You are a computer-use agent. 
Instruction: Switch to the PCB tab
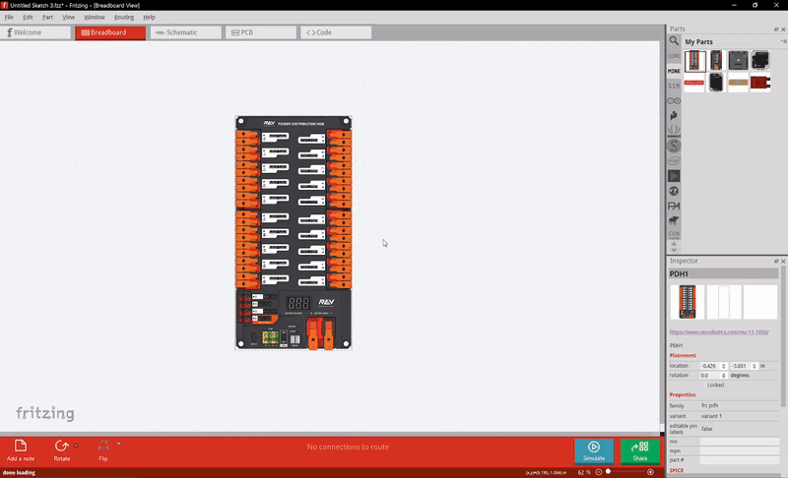(x=261, y=32)
